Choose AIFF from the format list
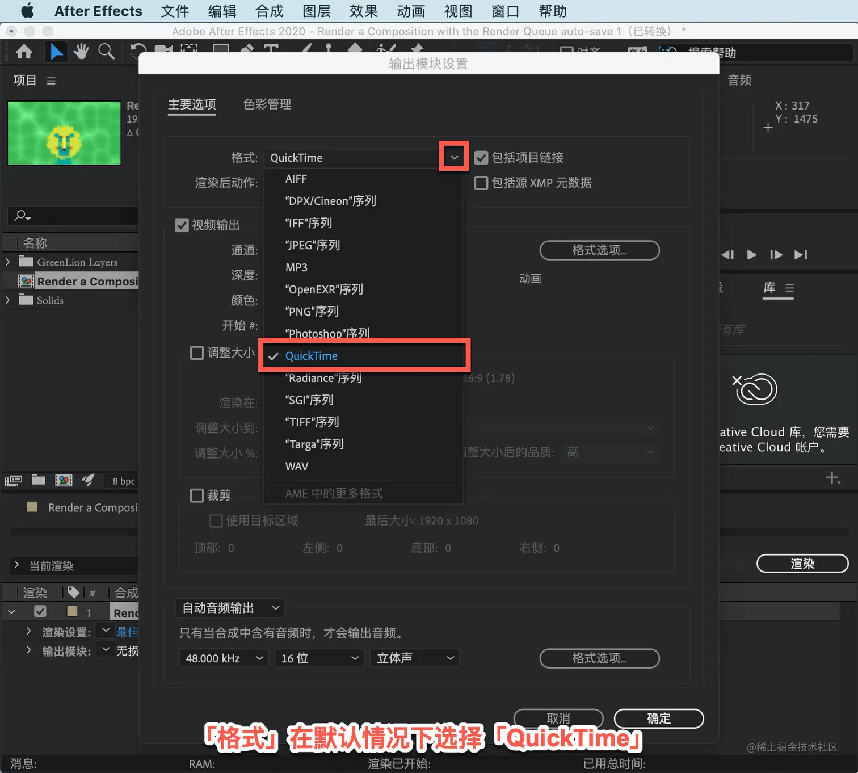This screenshot has height=773, width=858. click(x=363, y=179)
